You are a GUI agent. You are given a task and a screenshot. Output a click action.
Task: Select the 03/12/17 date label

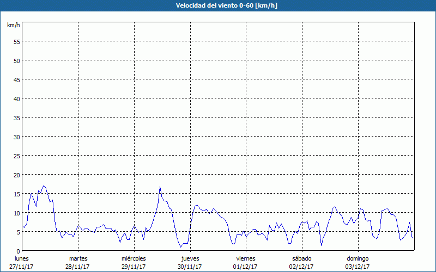coord(358,266)
